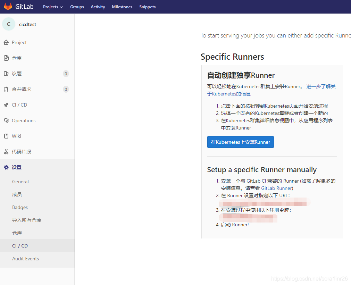
Task: Open the GitLab Runner documentation link
Action: coord(276,188)
